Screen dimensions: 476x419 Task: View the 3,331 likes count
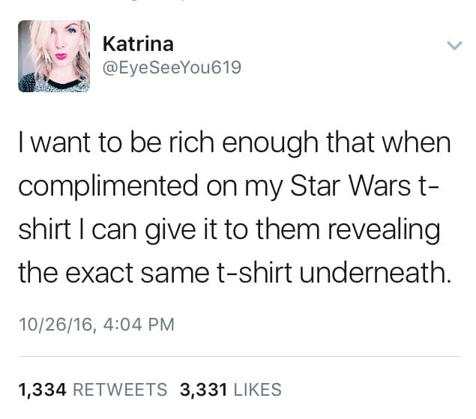203,390
